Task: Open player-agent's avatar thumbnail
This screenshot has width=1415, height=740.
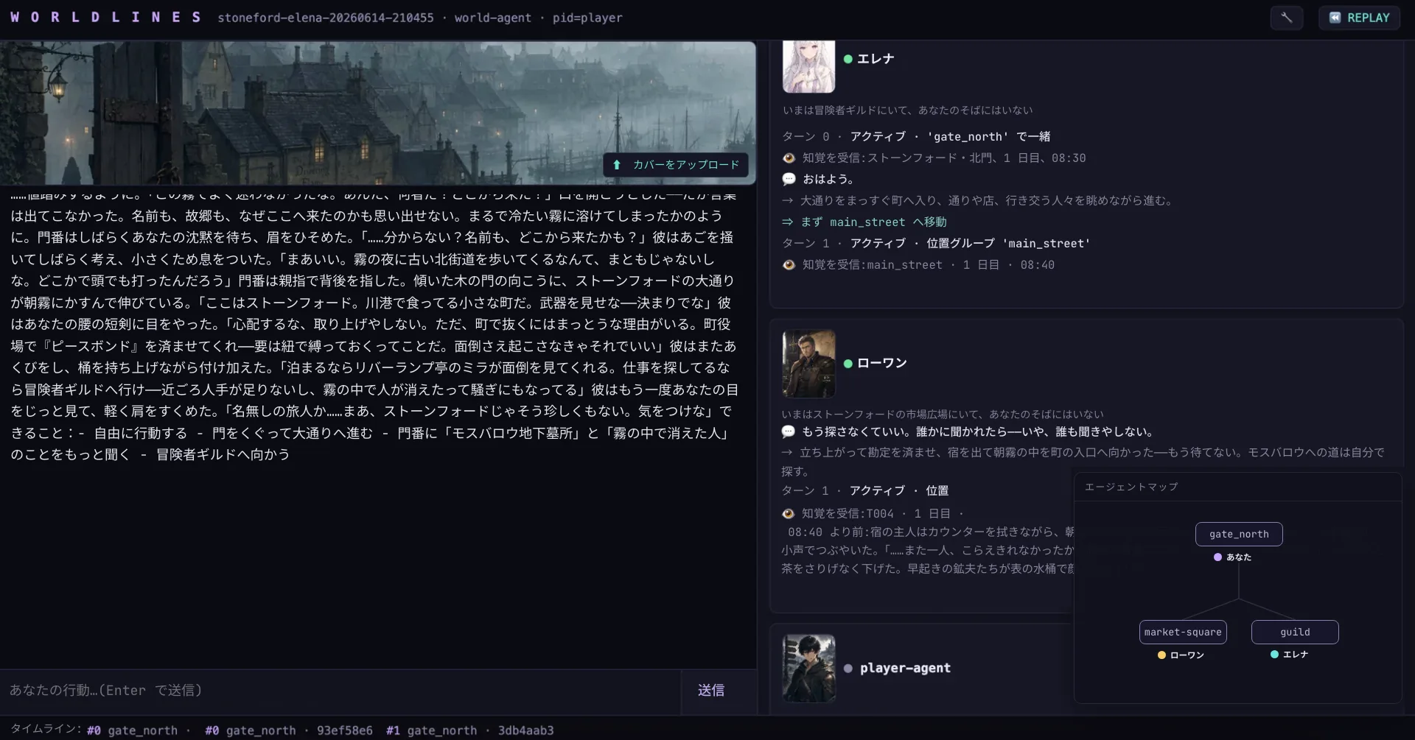Action: point(808,669)
